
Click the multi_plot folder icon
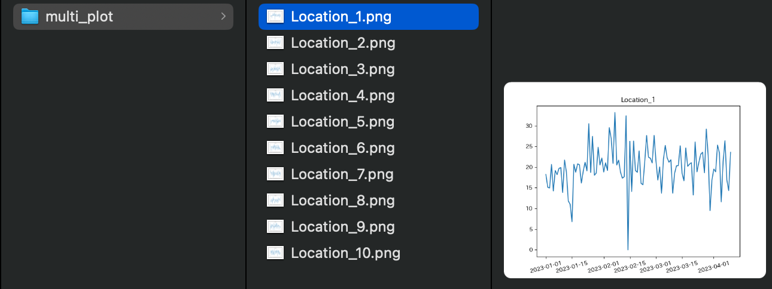pyautogui.click(x=30, y=17)
